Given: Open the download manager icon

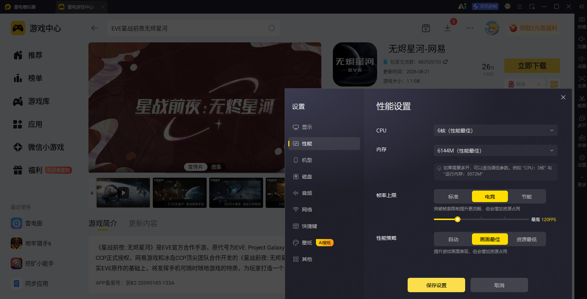Looking at the screenshot, I should click(x=448, y=28).
